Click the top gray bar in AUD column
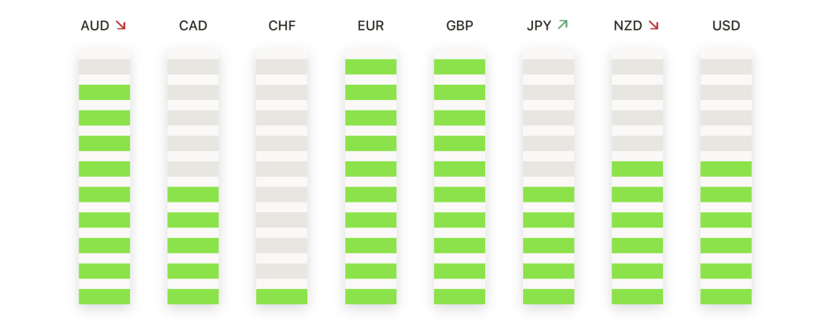This screenshot has width=828, height=326. point(104,66)
